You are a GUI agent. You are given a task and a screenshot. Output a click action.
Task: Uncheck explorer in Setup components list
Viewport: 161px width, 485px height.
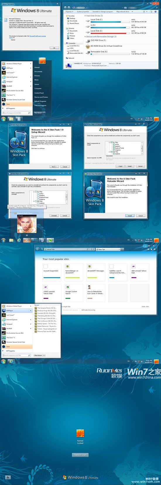114,154
